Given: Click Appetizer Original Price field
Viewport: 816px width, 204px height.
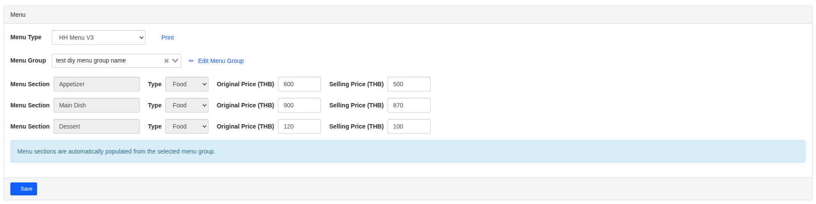Looking at the screenshot, I should pyautogui.click(x=299, y=84).
